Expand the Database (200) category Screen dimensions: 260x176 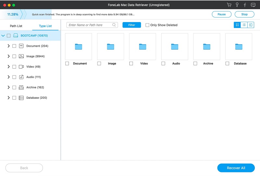tap(9, 98)
